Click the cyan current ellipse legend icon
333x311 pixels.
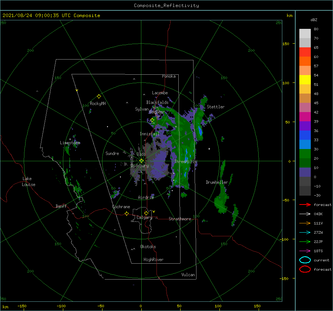(x=305, y=260)
